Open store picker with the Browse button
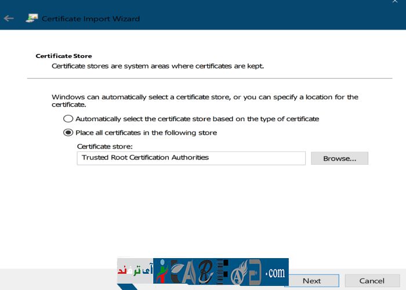This screenshot has height=290, width=406. pyautogui.click(x=339, y=158)
